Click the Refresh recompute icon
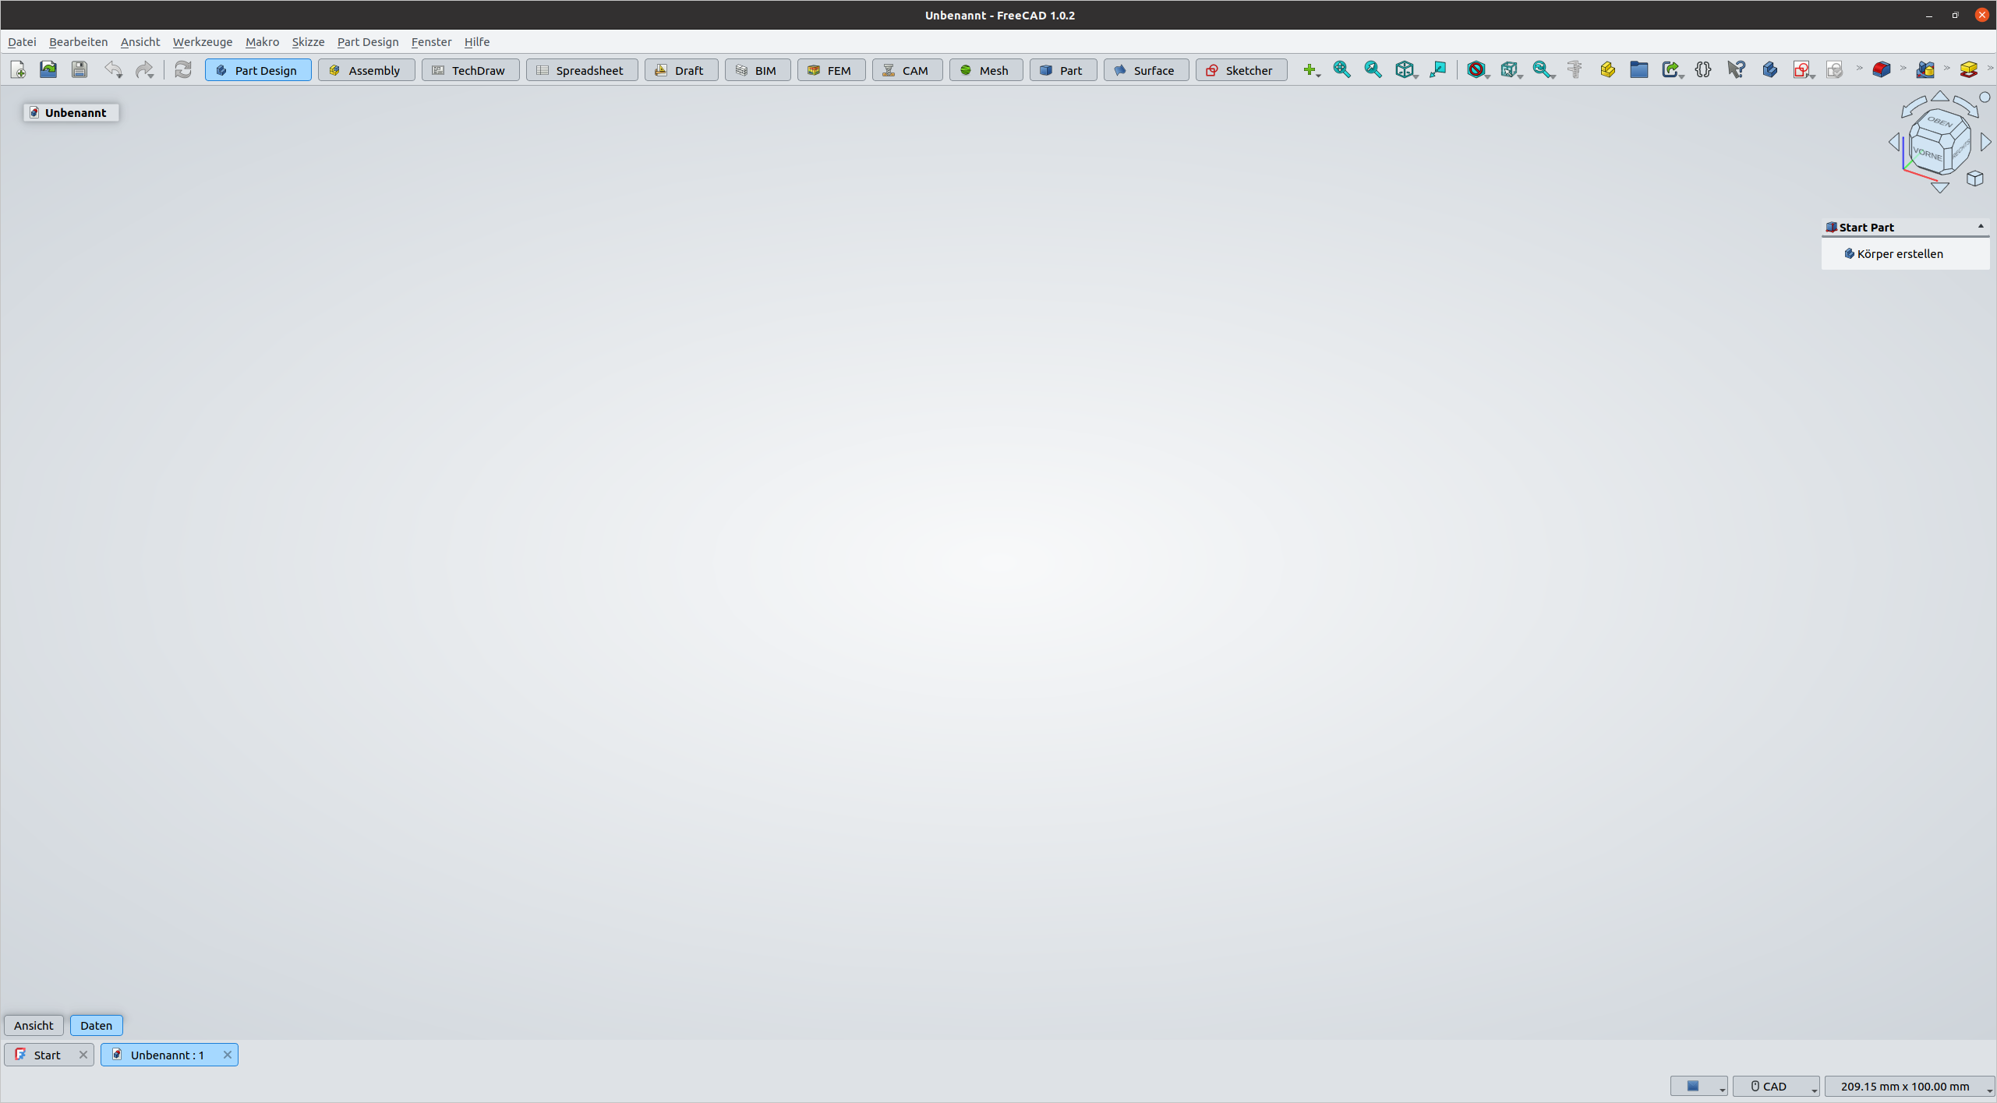1997x1103 pixels. pyautogui.click(x=182, y=69)
